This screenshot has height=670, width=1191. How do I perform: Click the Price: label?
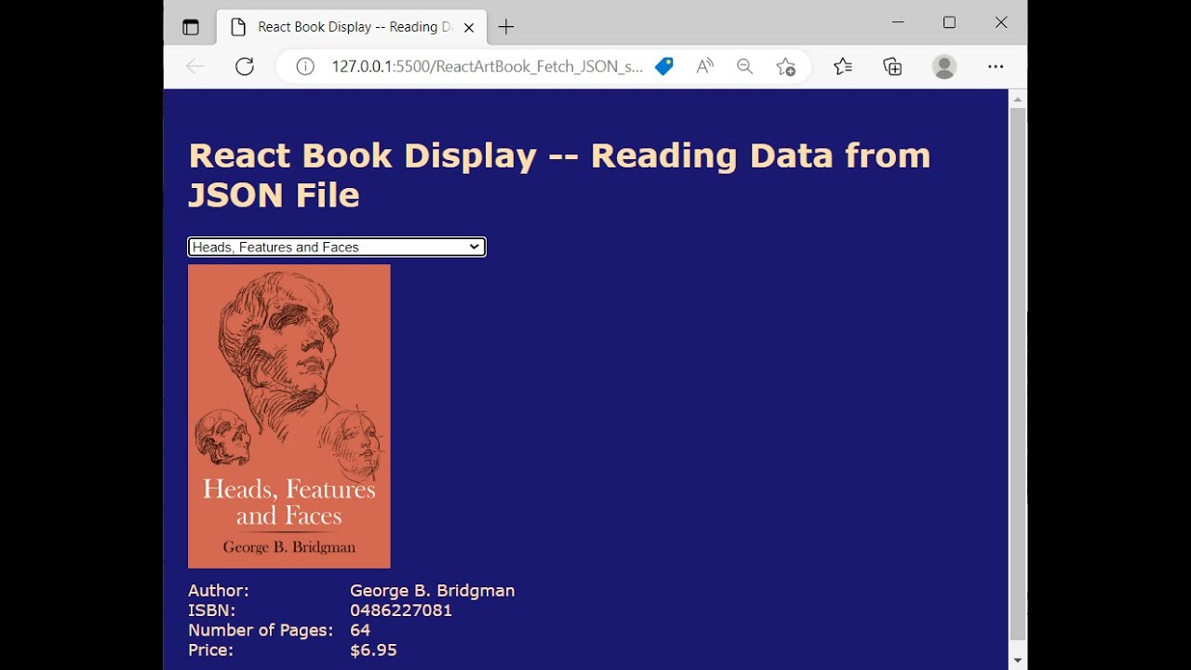point(210,650)
